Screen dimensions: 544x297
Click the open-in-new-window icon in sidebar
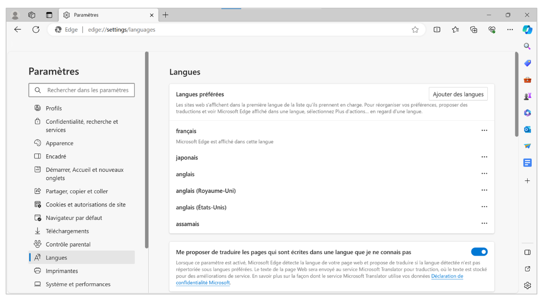[x=527, y=269]
